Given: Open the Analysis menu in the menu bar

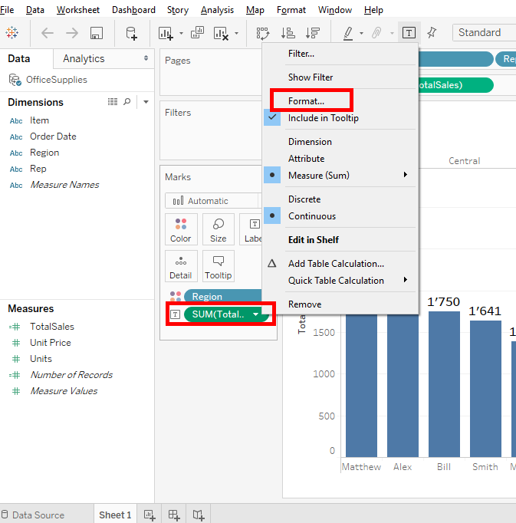Looking at the screenshot, I should click(217, 10).
